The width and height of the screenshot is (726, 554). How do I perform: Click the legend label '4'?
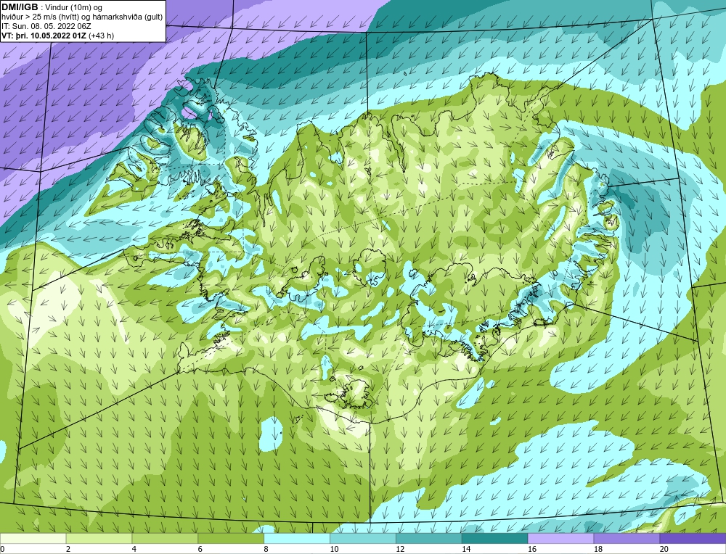point(134,549)
